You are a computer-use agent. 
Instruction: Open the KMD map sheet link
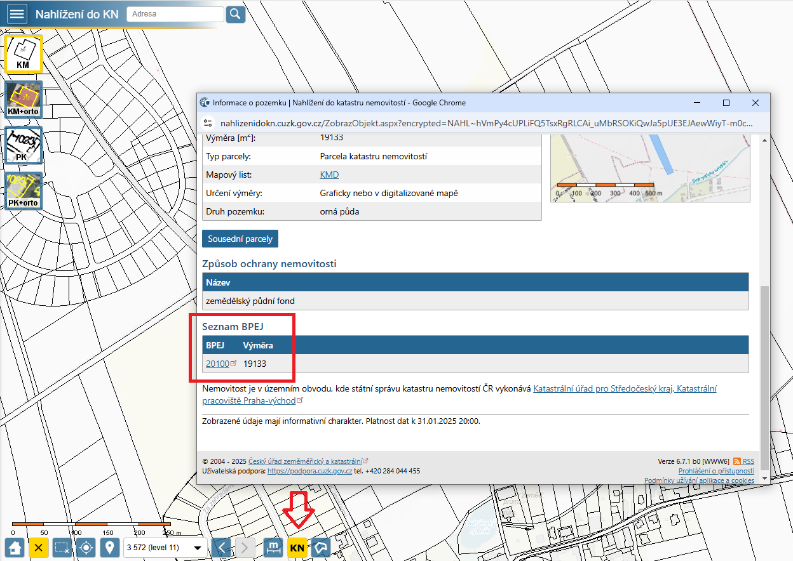(329, 175)
